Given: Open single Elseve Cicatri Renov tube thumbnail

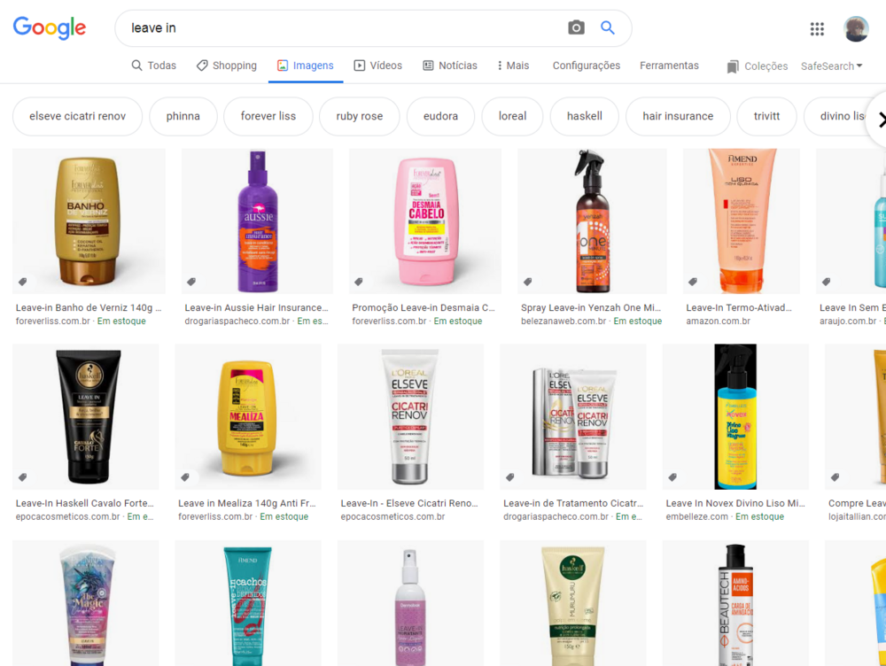Looking at the screenshot, I should (x=411, y=417).
